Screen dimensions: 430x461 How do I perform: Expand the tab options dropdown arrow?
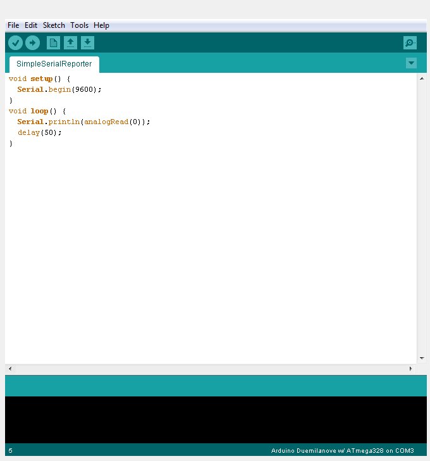pyautogui.click(x=411, y=63)
